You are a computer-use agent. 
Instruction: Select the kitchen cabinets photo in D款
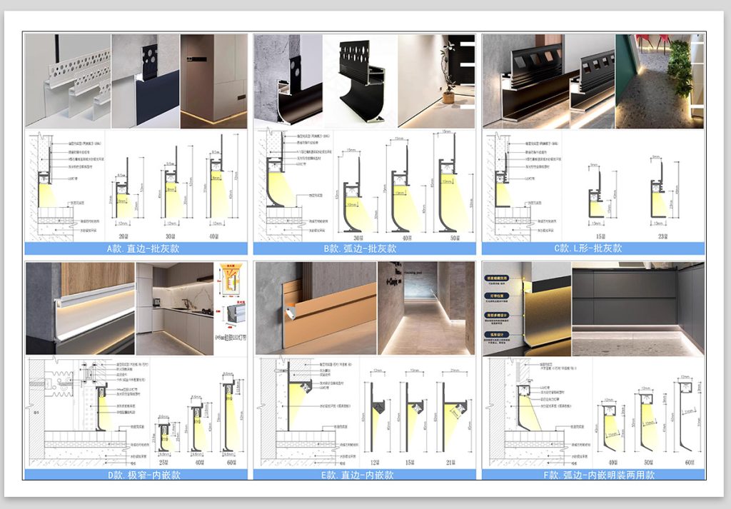coord(174,308)
